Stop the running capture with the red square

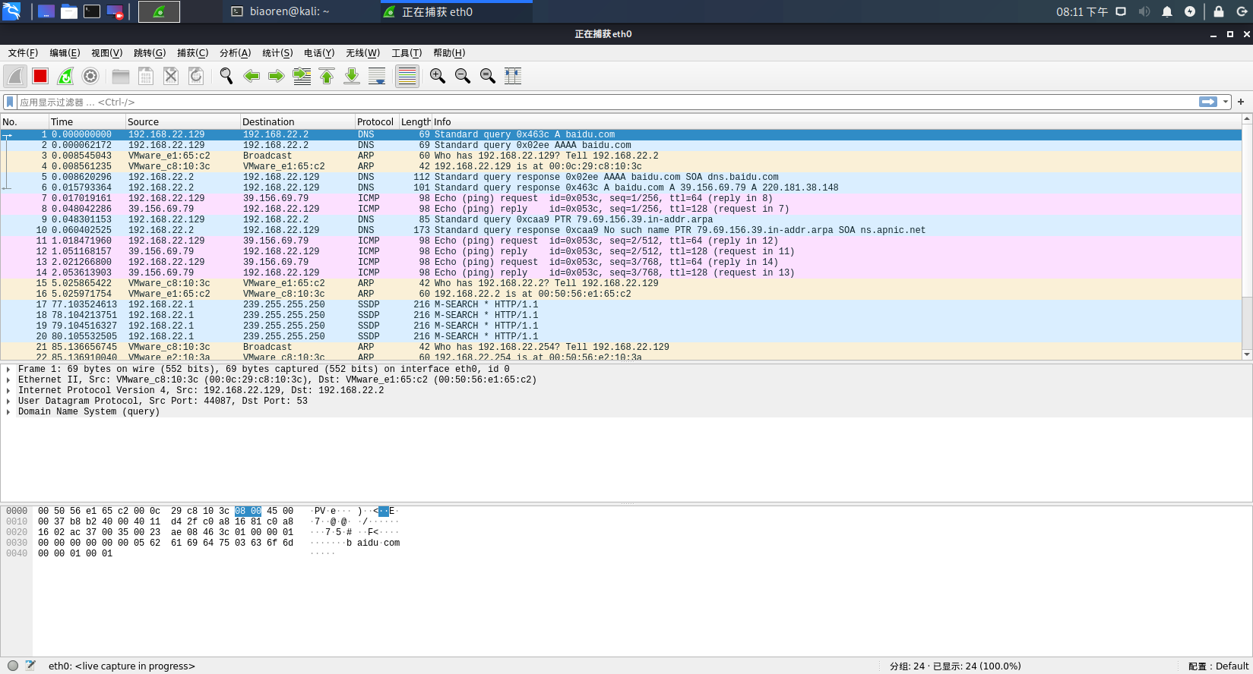pyautogui.click(x=40, y=76)
